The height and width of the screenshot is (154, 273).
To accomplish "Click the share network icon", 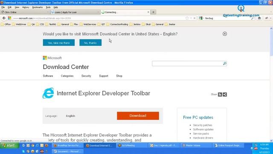I will [x=225, y=95].
